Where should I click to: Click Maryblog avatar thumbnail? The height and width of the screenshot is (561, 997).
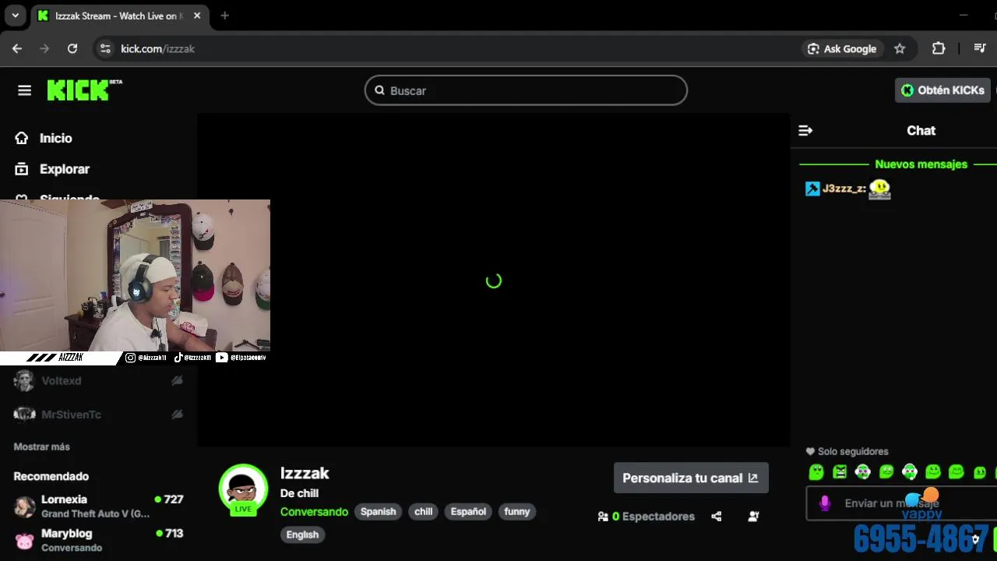point(24,541)
